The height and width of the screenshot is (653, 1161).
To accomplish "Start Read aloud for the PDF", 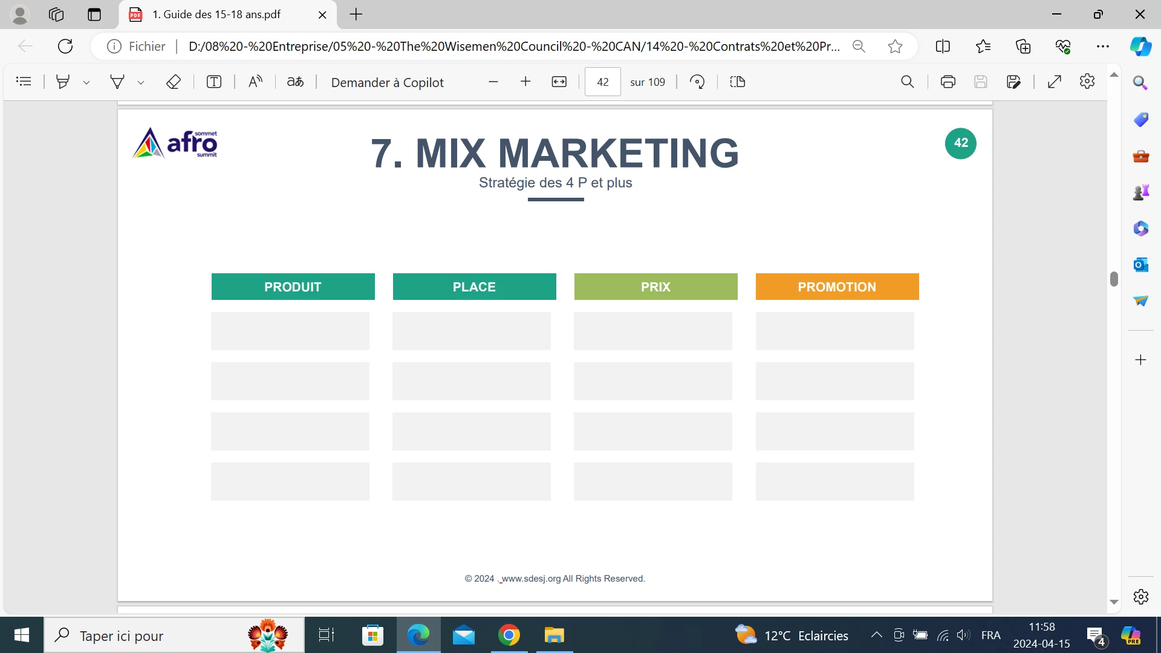I will click(x=255, y=82).
